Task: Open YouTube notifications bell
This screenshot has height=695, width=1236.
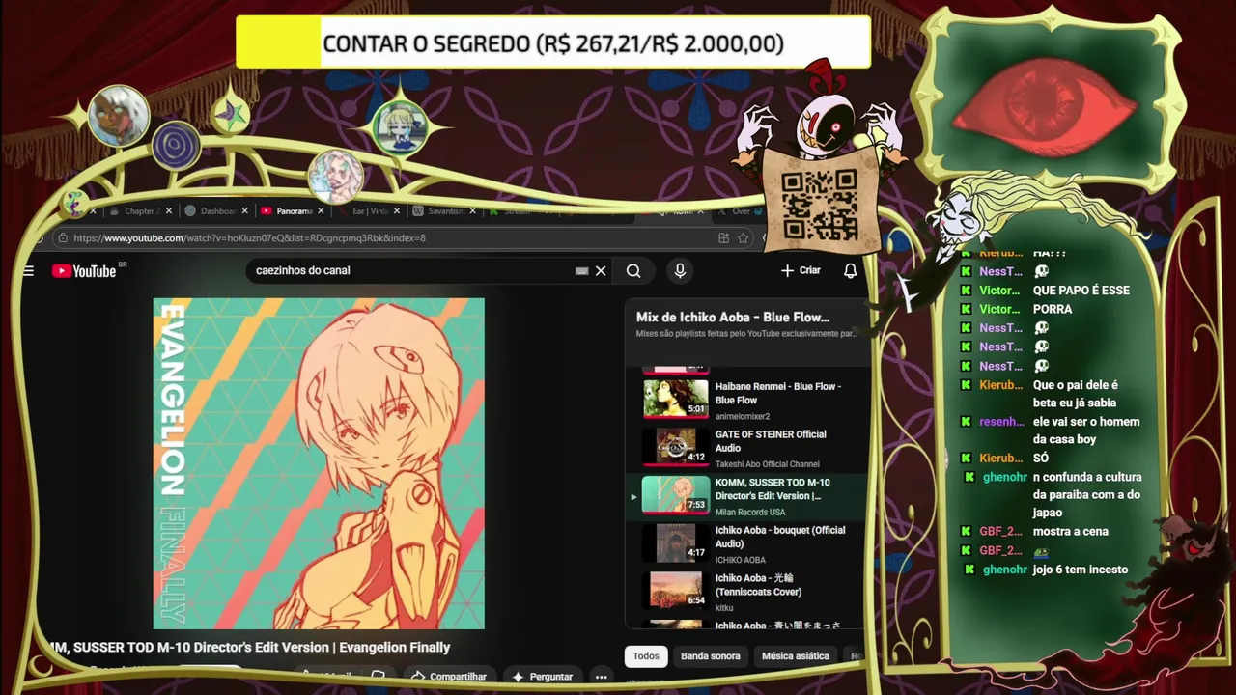Action: click(x=850, y=271)
